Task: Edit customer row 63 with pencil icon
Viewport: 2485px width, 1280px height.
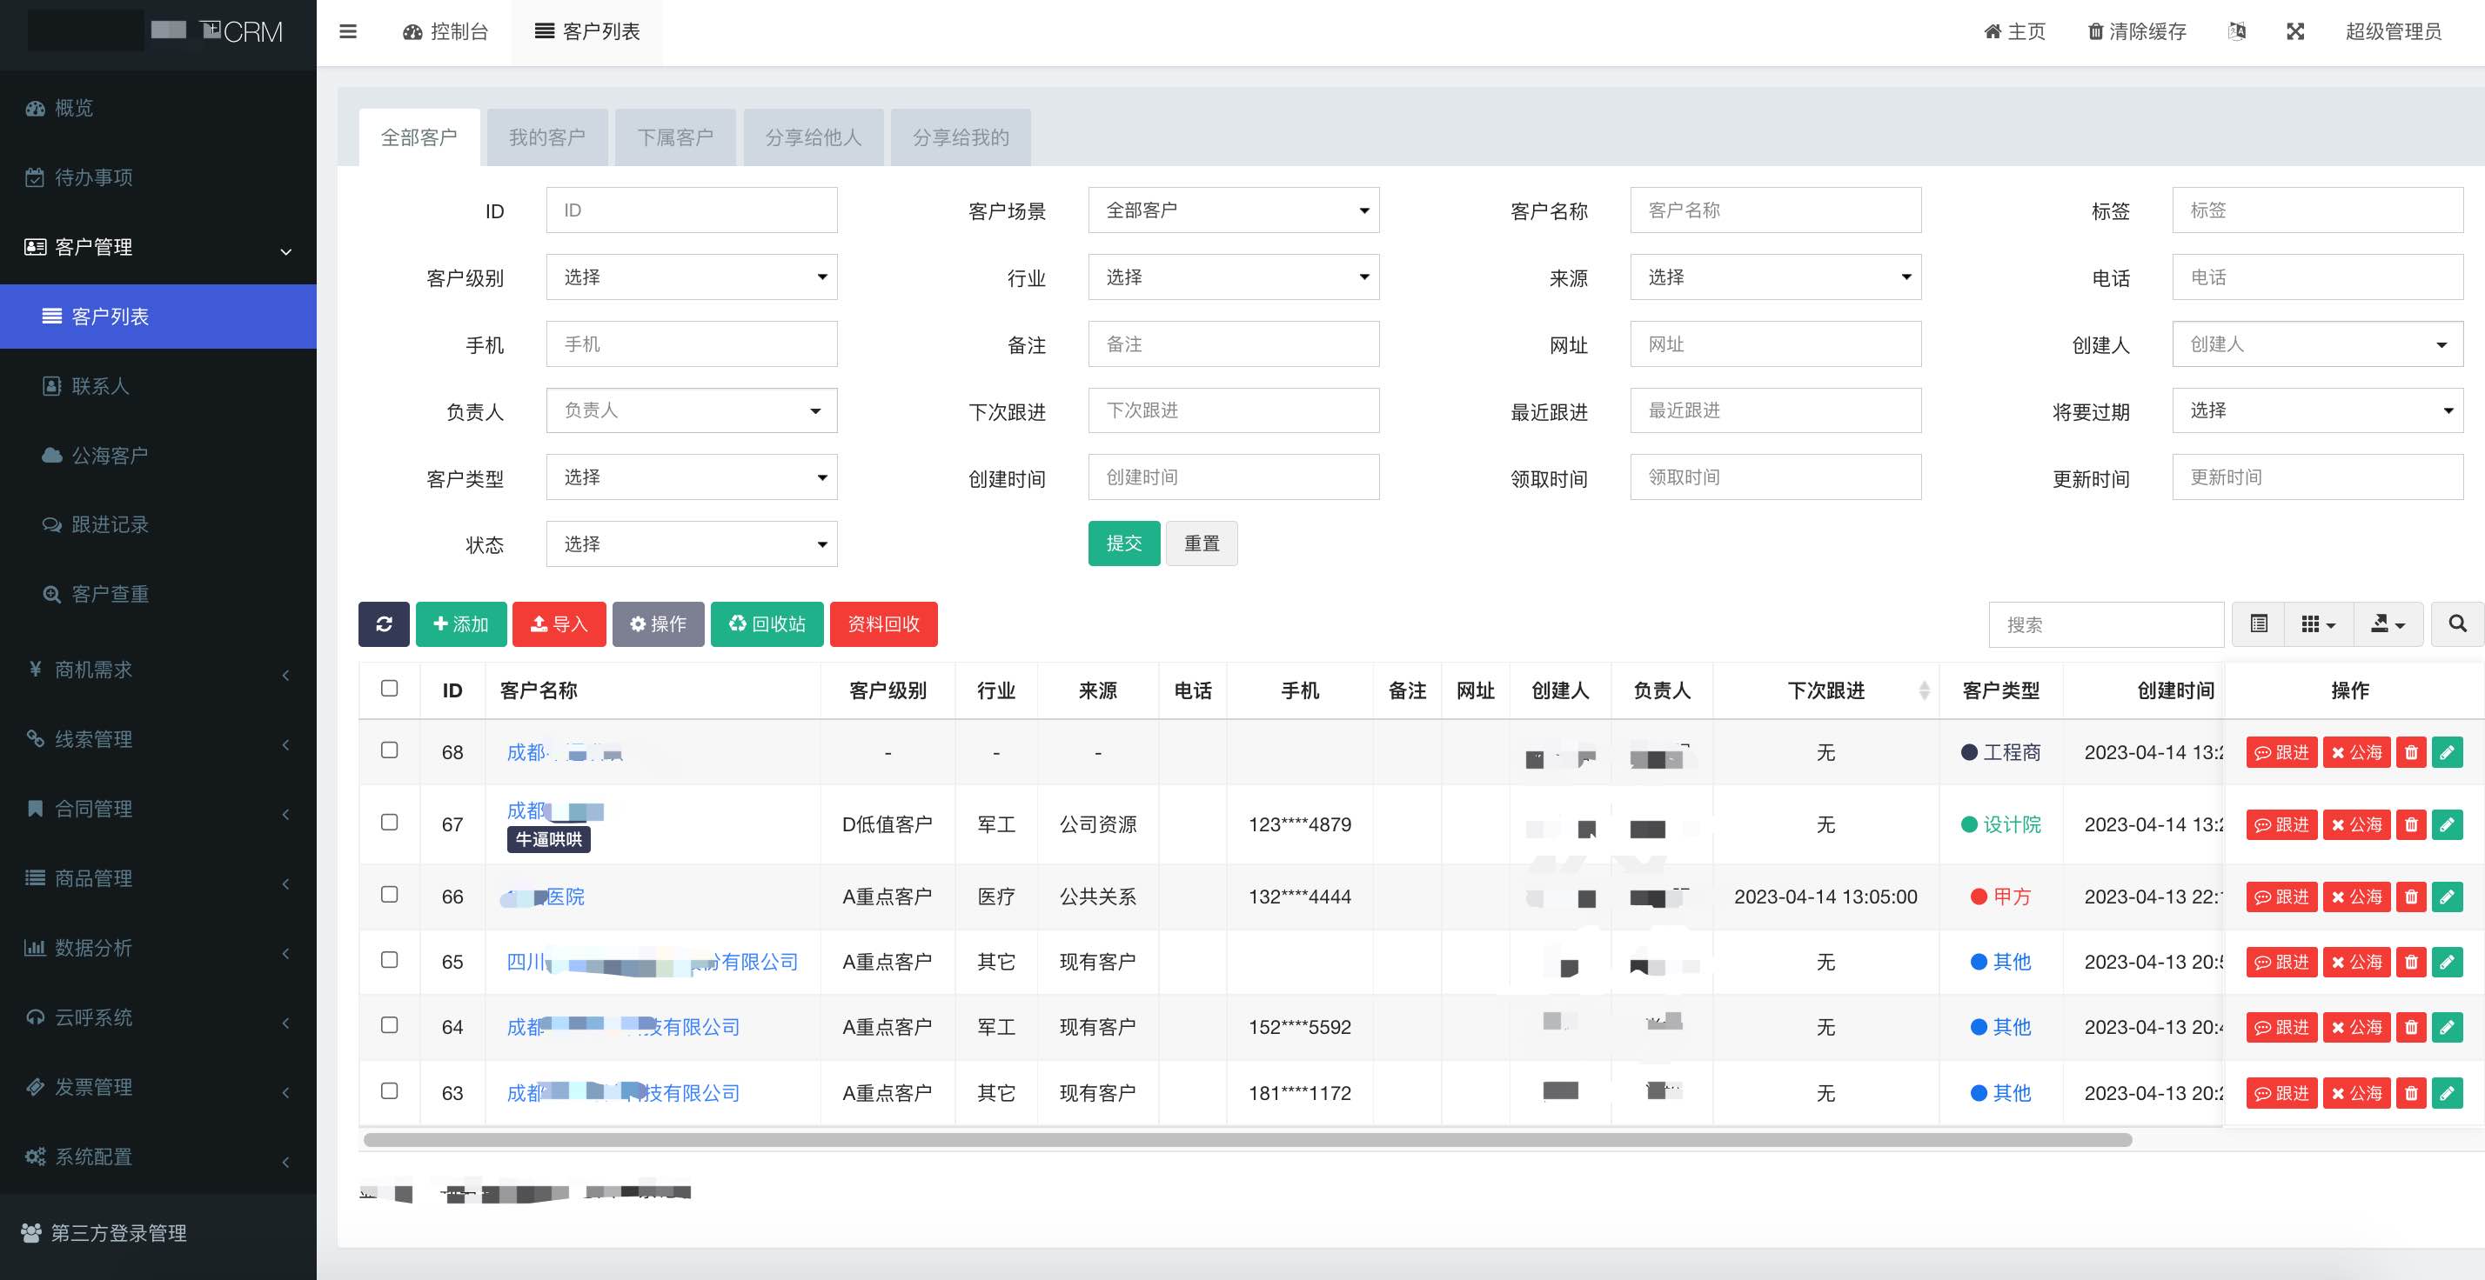Action: tap(2448, 1093)
